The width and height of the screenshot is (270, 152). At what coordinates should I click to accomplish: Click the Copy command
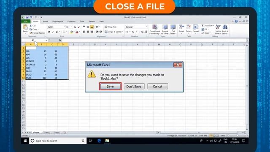tap(34, 29)
